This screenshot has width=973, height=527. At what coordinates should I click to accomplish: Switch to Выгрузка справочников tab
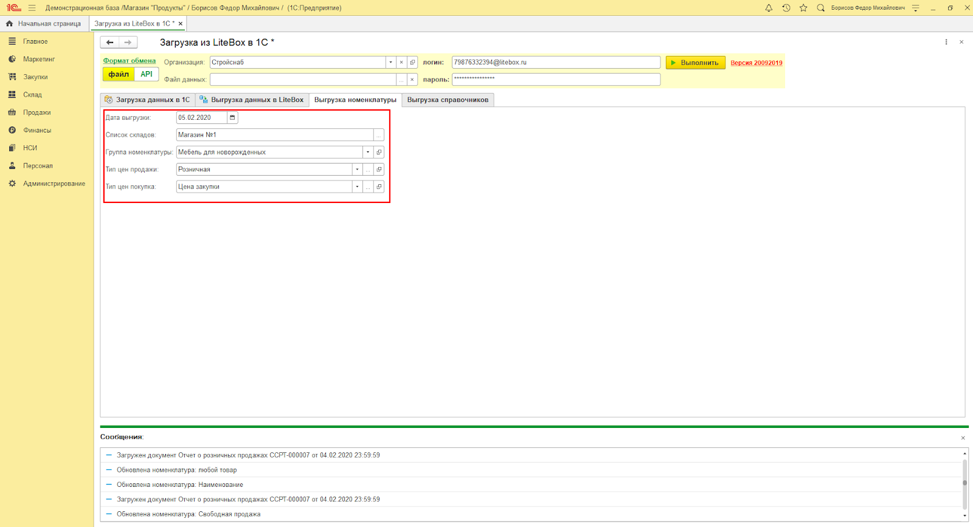point(448,100)
